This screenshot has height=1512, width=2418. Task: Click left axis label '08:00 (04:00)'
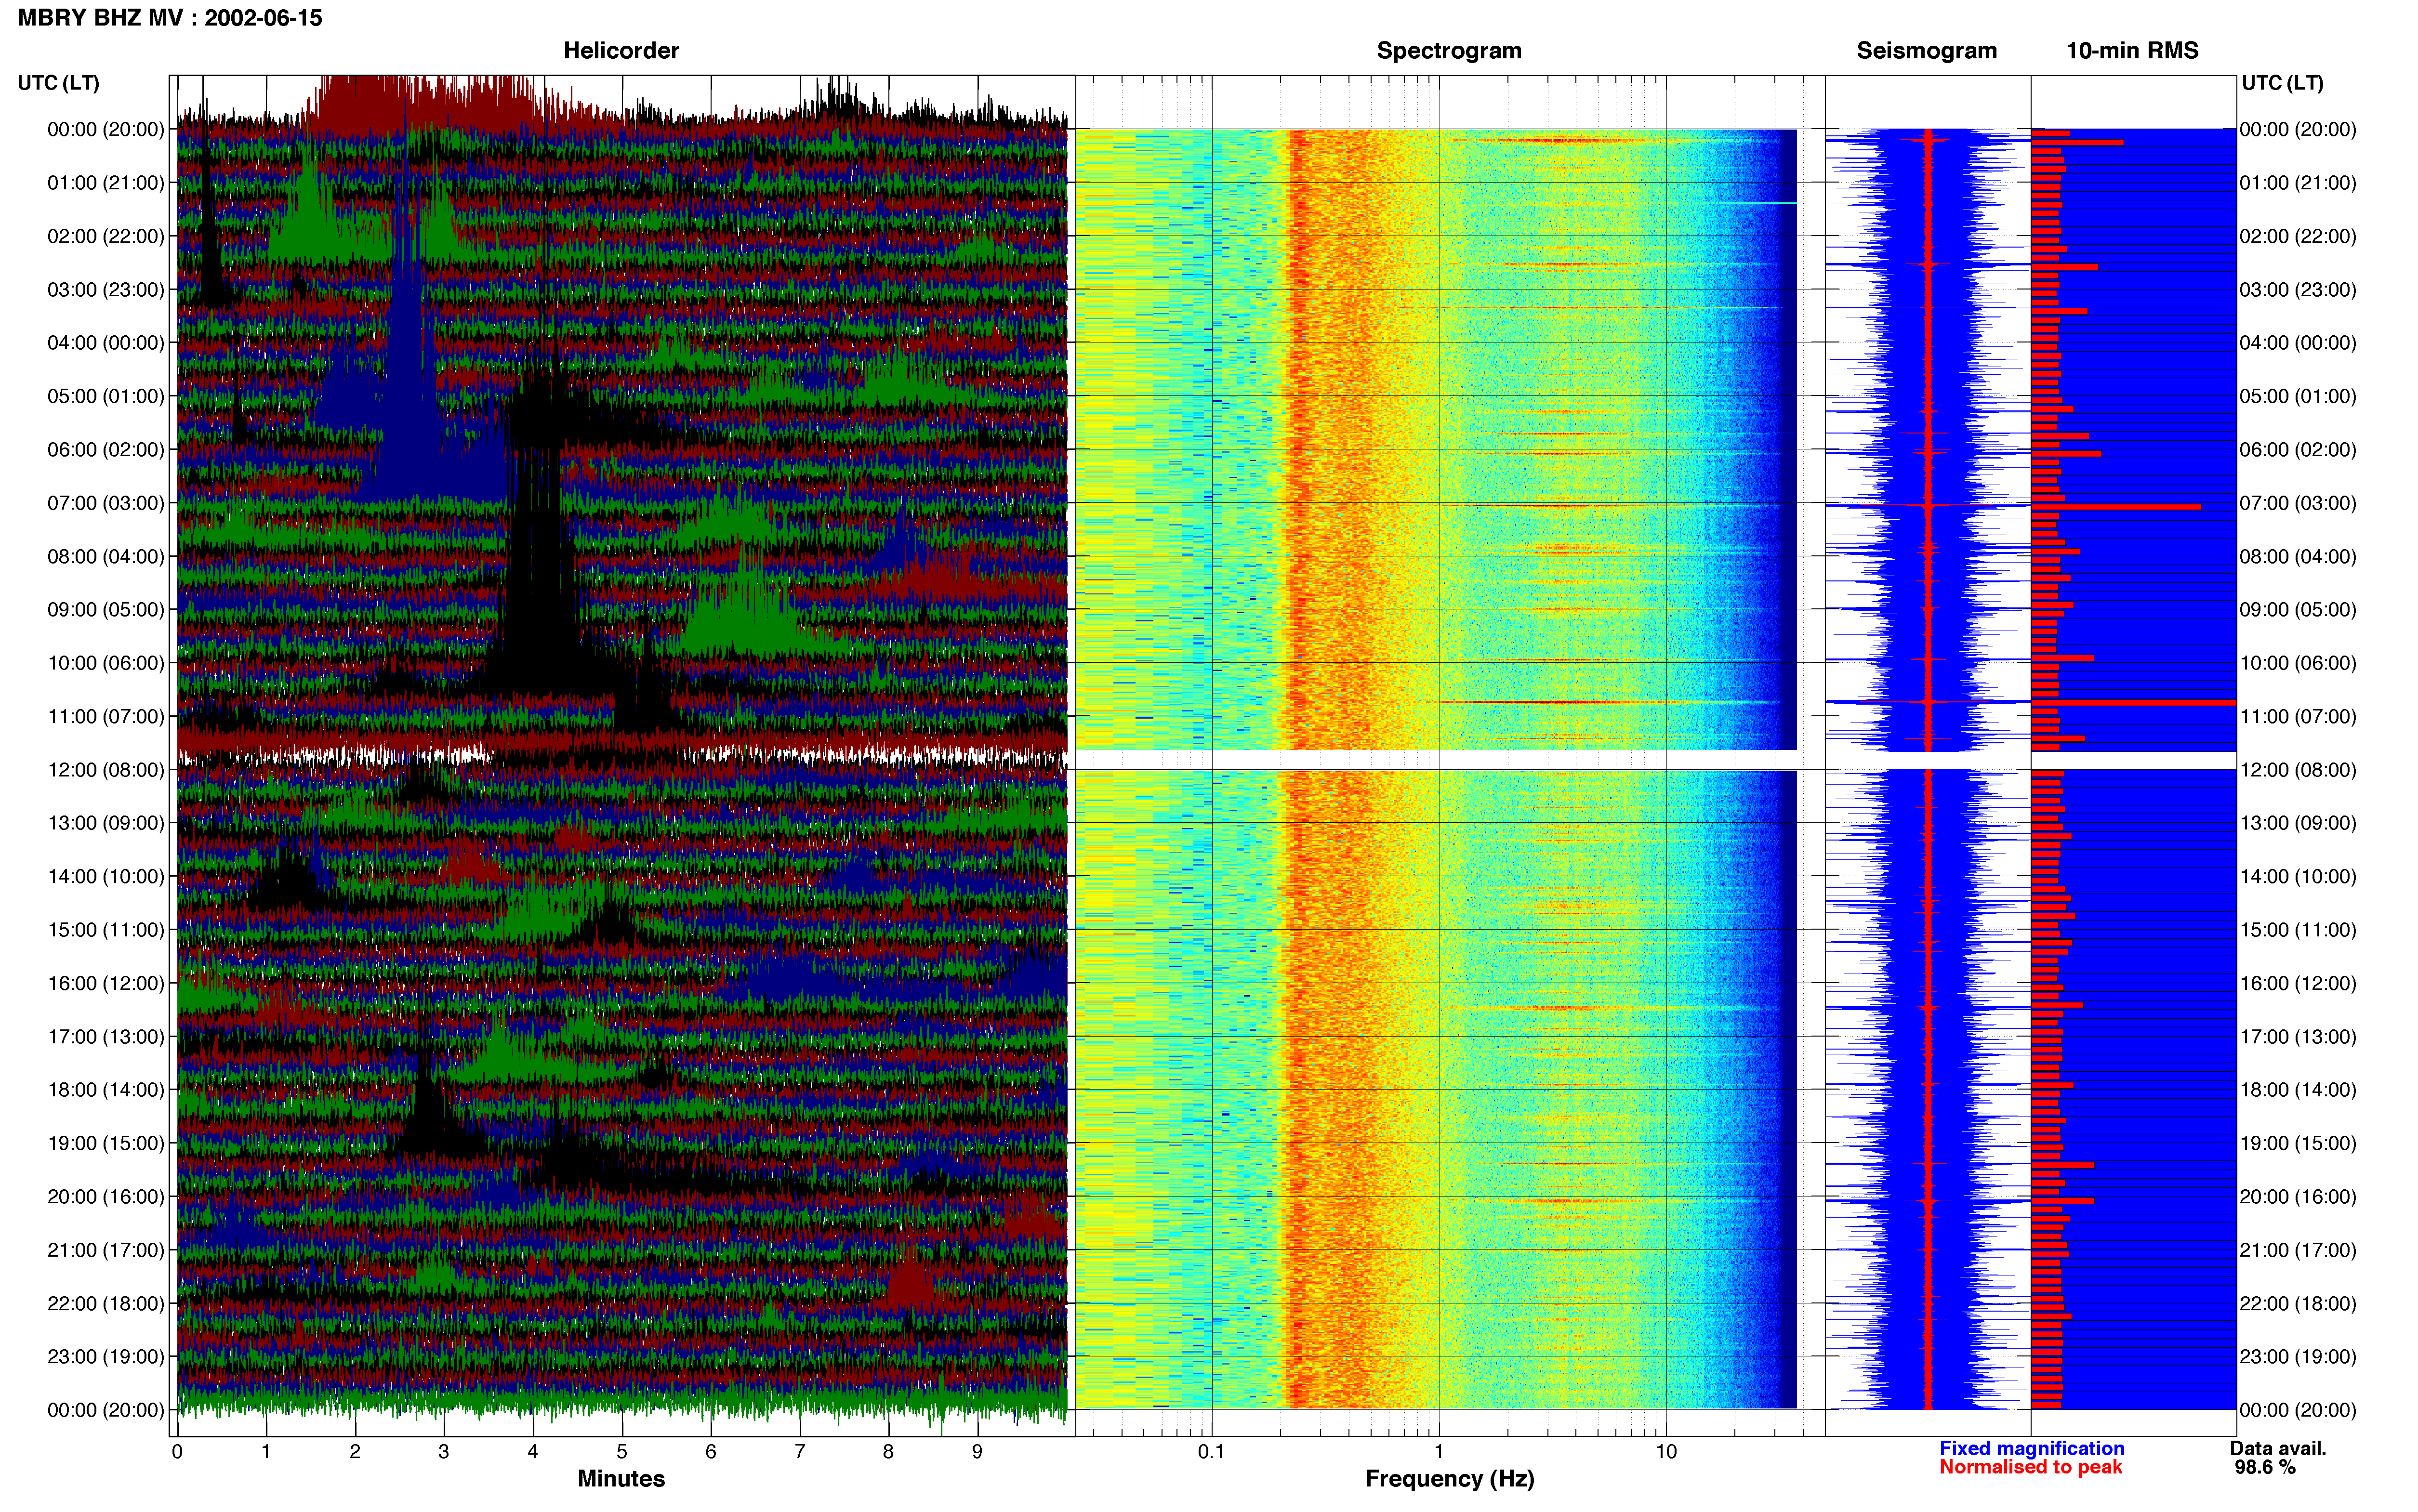[x=106, y=556]
